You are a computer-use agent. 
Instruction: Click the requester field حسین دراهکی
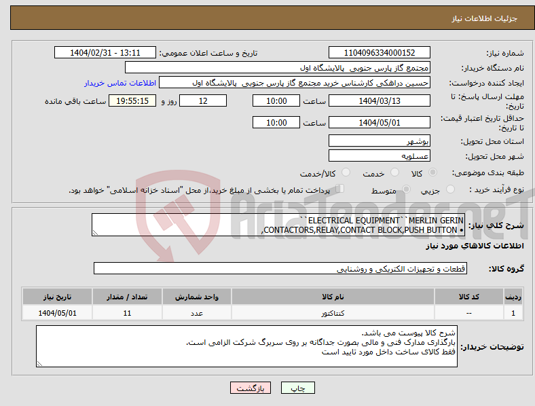click(295, 83)
